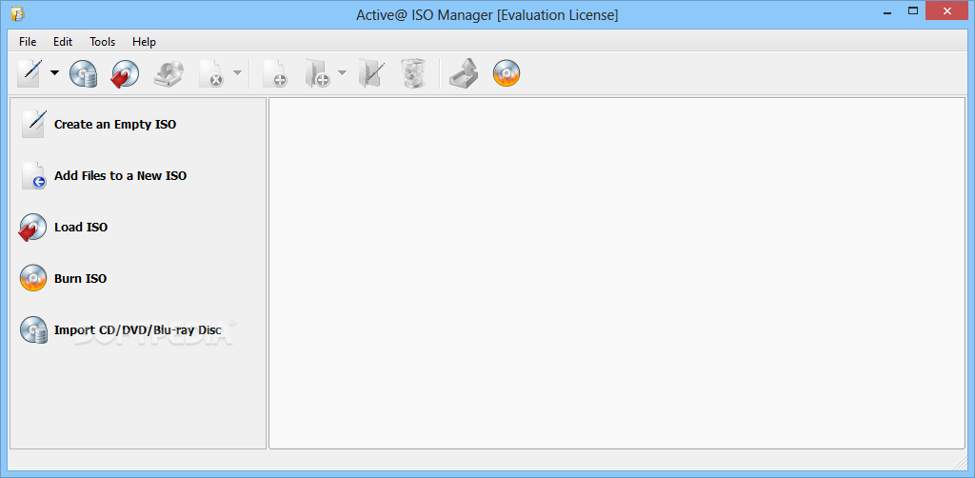Open the Edit menu
The height and width of the screenshot is (478, 975).
coord(63,42)
